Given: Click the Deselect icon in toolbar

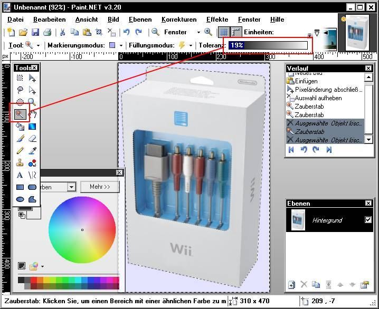Looking at the screenshot, I should 111,32.
